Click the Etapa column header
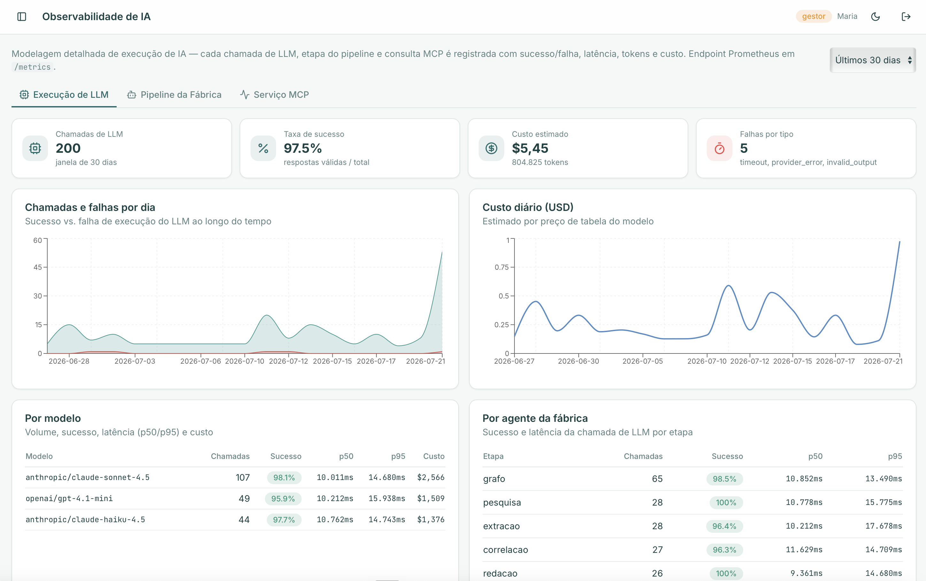 (x=493, y=456)
